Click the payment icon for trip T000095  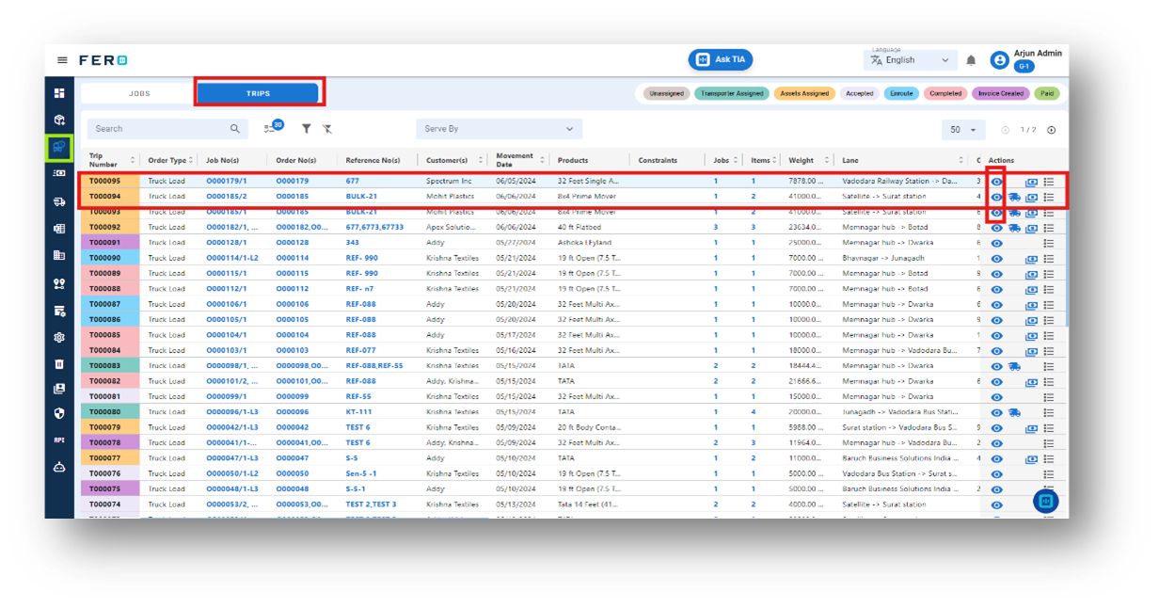pos(1031,182)
